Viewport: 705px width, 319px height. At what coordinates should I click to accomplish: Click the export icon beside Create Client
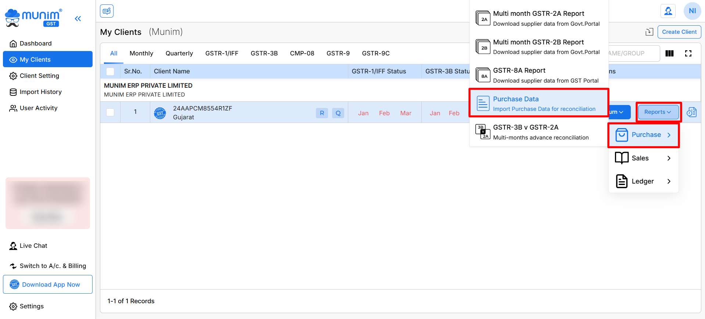point(649,32)
